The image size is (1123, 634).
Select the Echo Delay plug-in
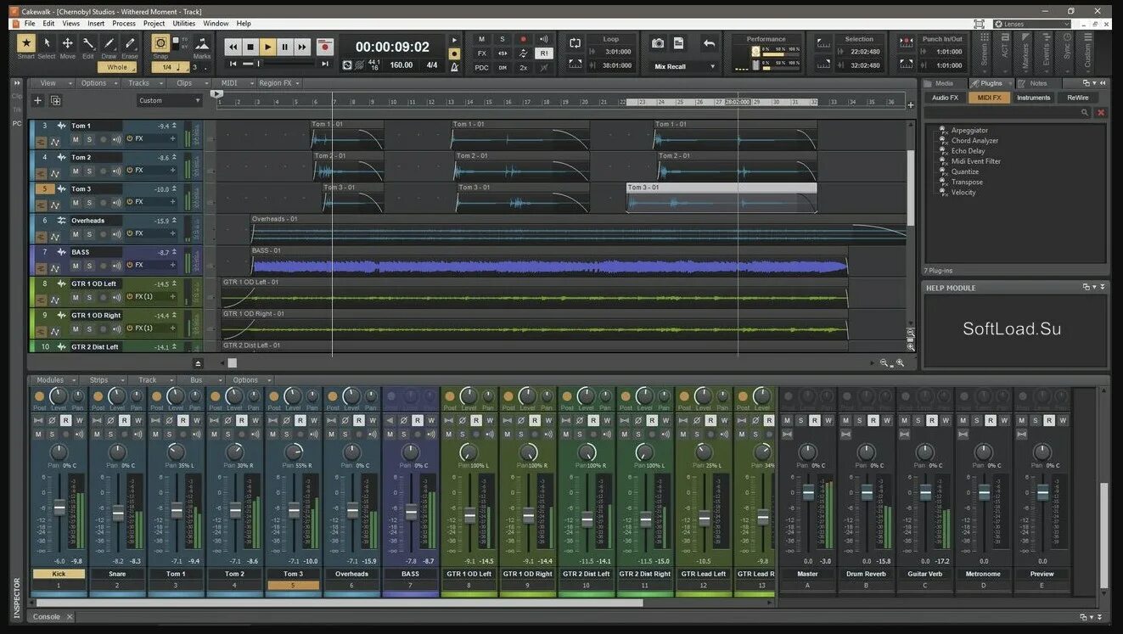968,151
